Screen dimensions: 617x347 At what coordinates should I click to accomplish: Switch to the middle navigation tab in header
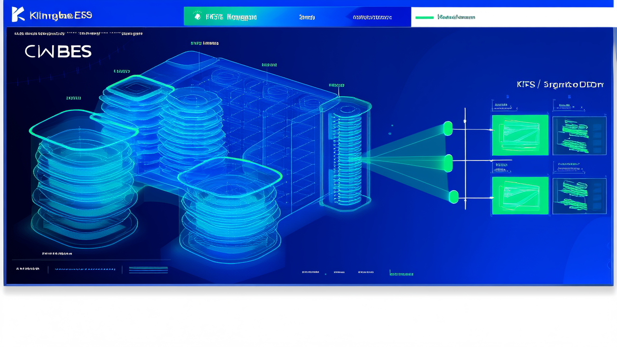click(307, 17)
